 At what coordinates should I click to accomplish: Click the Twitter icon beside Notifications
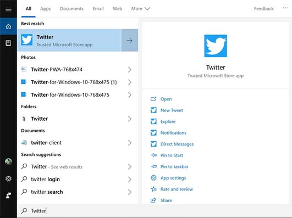pyautogui.click(x=153, y=133)
